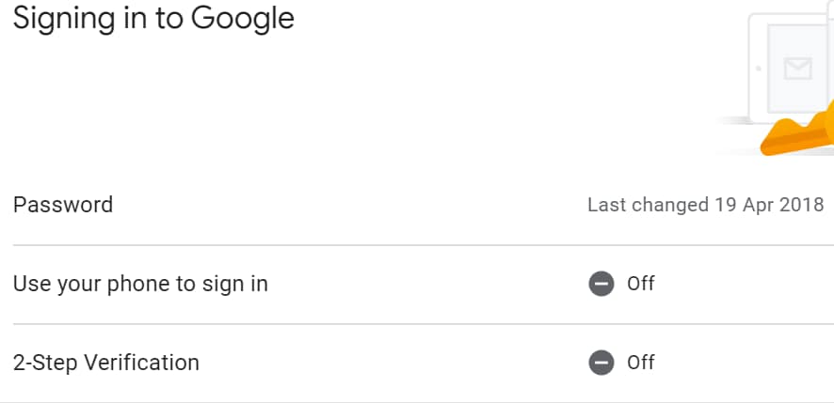Open 'Use your phone to sign in'
Viewport: 834px width, 403px height.
417,285
